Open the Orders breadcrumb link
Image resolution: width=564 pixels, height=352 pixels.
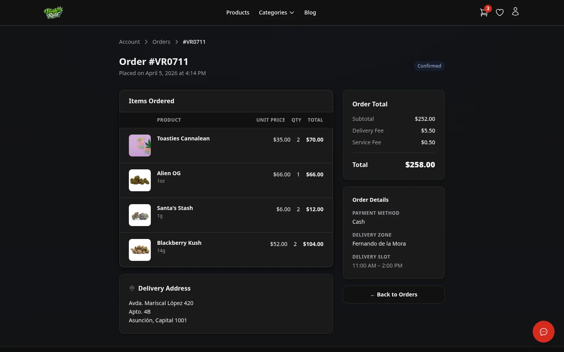(x=161, y=41)
